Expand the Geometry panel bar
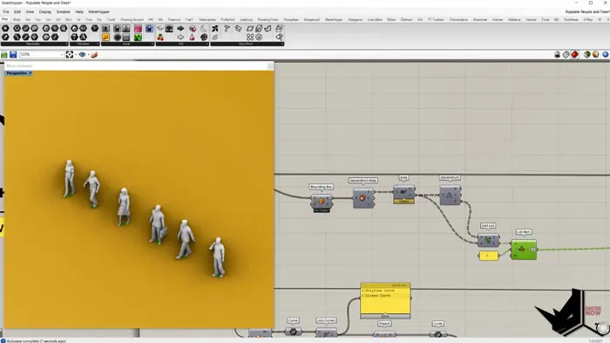Viewport: 610px width, 343px height. point(35,44)
